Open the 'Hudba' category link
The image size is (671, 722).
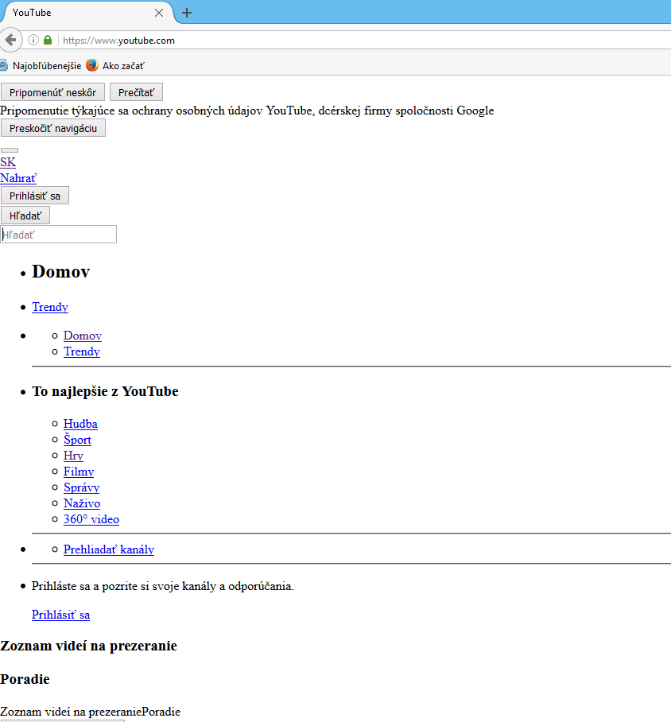coord(80,424)
